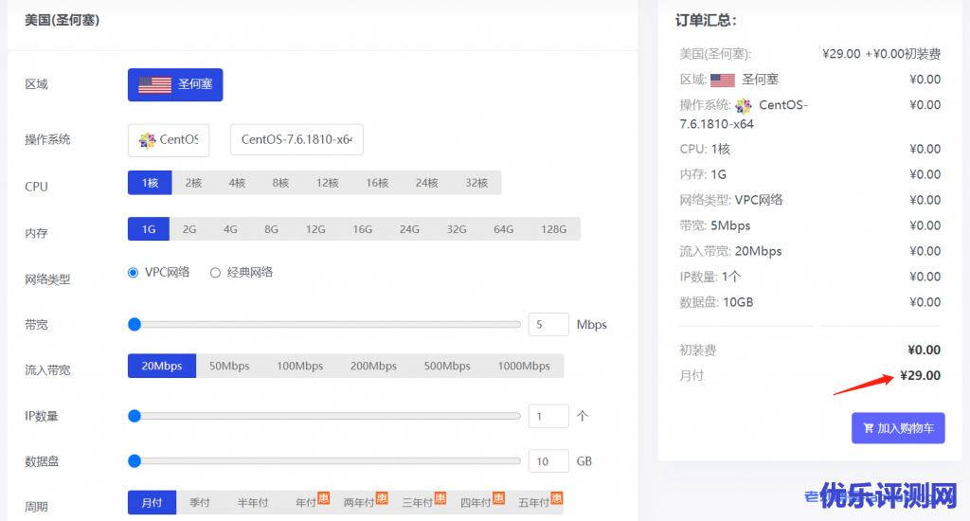Click the discount badge on 两年付 option
Screen dimensions: 970x521
pos(382,497)
